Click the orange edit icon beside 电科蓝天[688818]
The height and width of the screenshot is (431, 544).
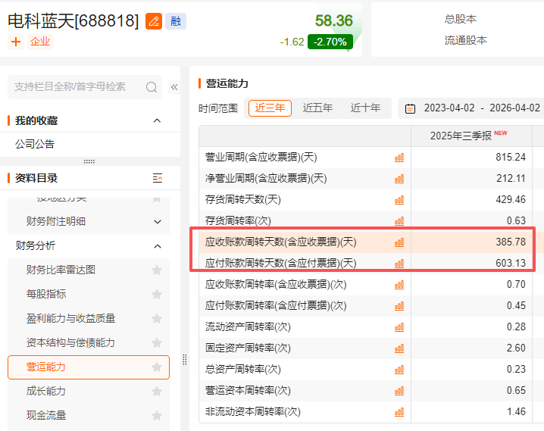[154, 21]
